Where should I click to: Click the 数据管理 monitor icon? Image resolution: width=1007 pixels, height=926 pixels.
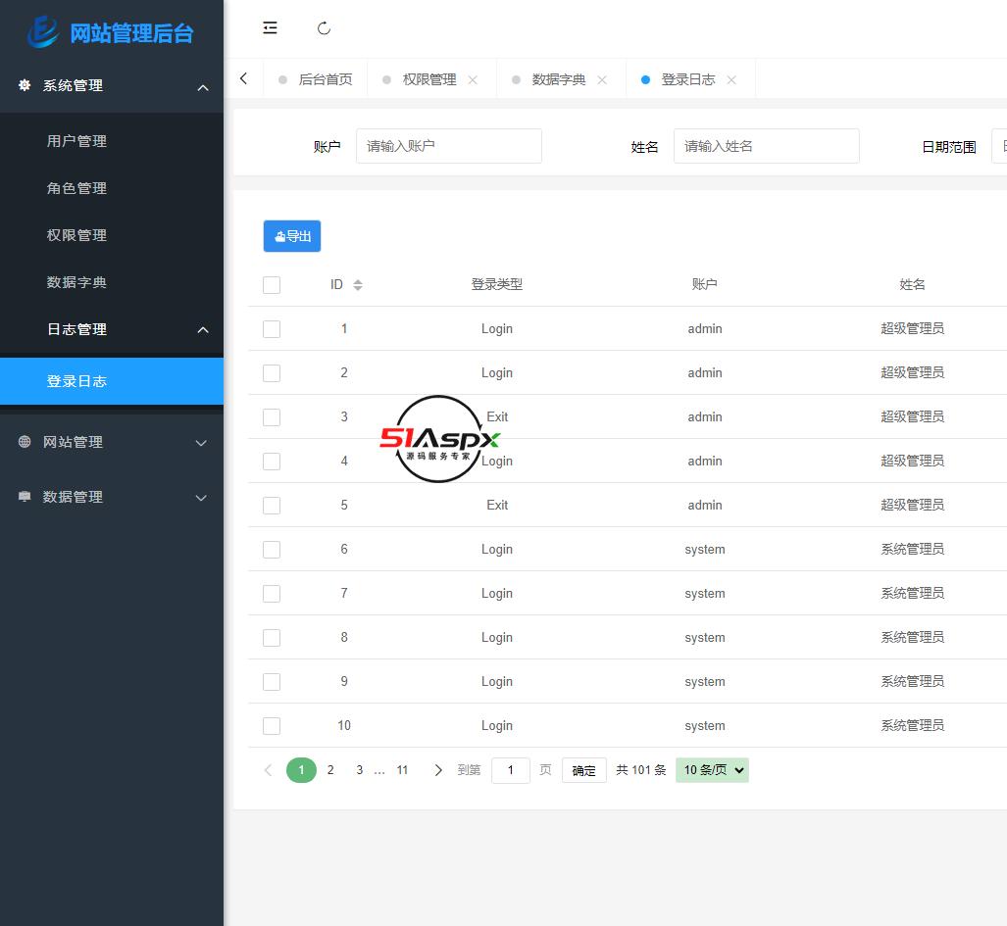[25, 496]
